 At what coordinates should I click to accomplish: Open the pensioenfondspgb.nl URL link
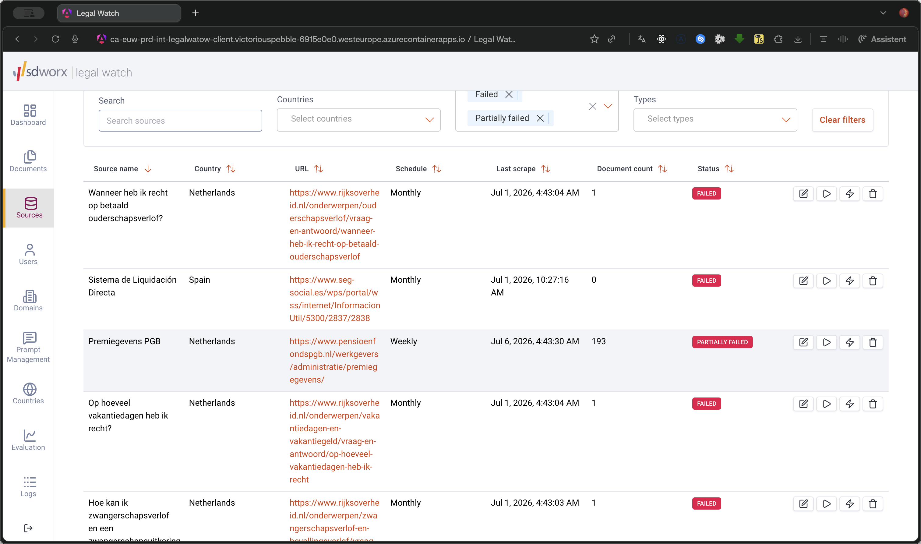pos(333,360)
